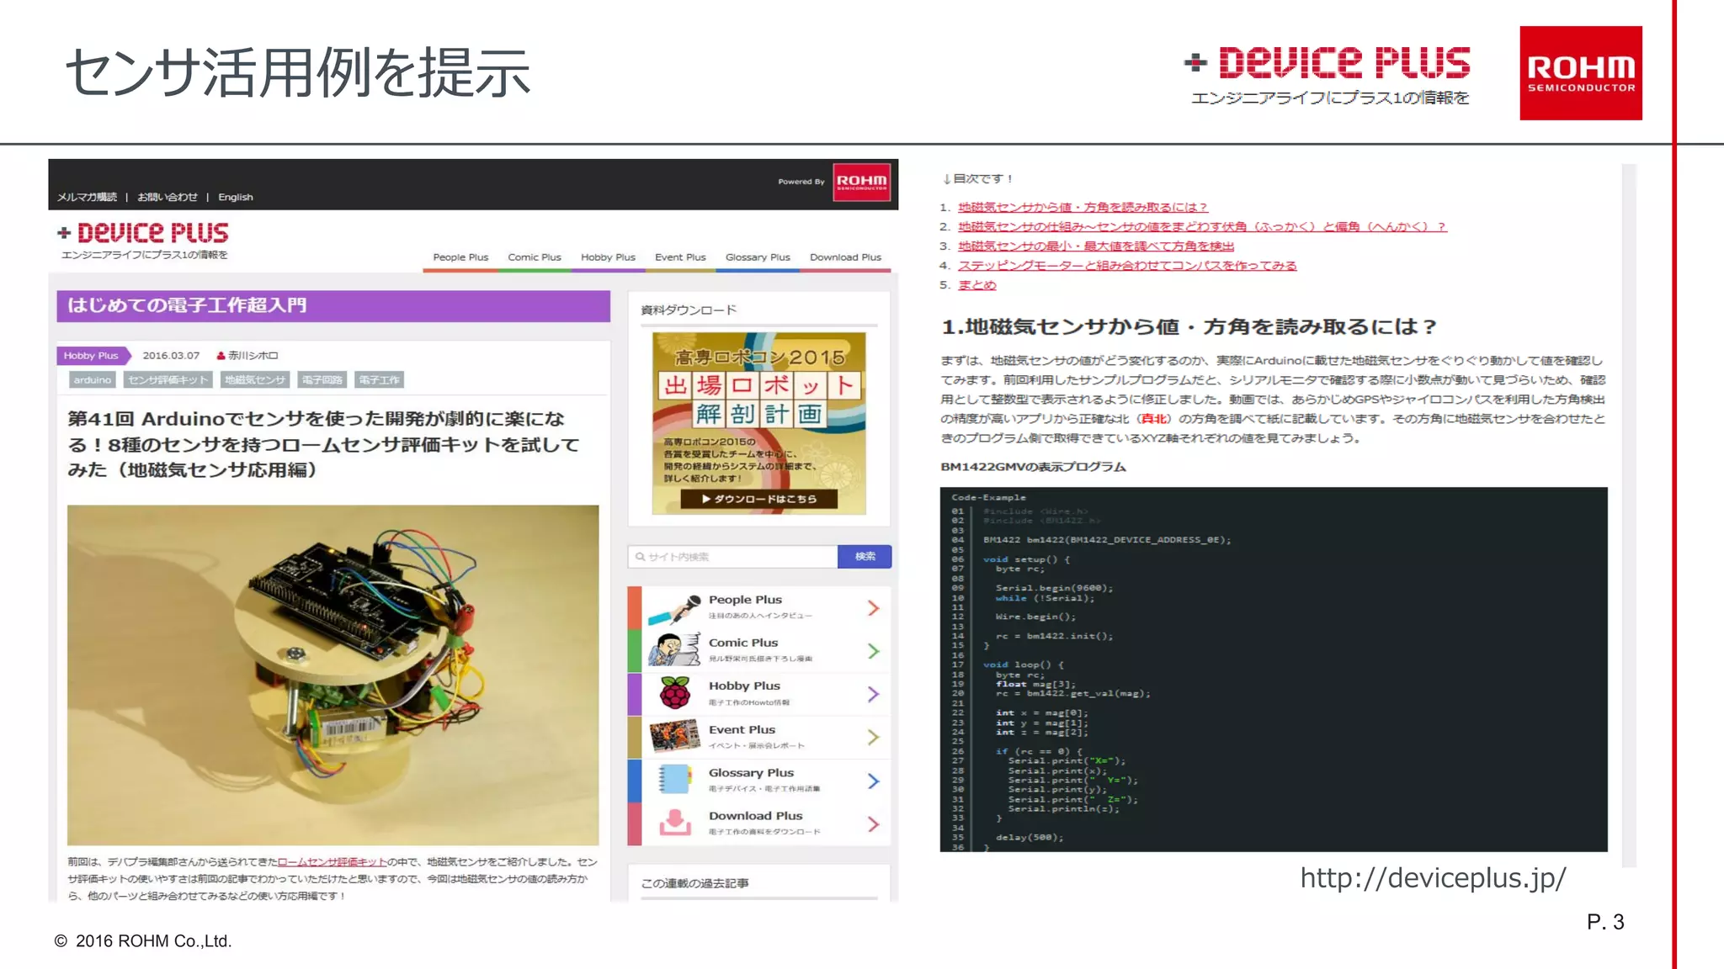This screenshot has height=969, width=1724.
Task: Open contents link 3 about 最小・最大値
Action: point(1096,246)
